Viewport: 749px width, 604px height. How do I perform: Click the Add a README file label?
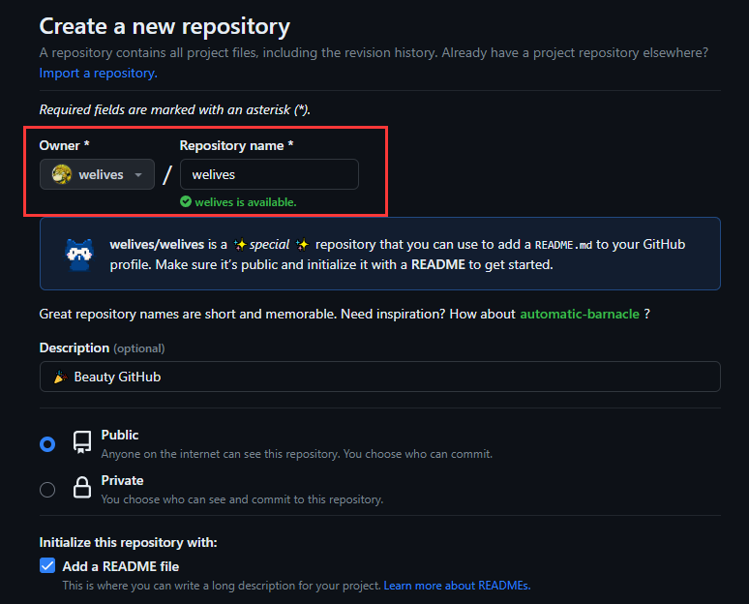point(120,566)
